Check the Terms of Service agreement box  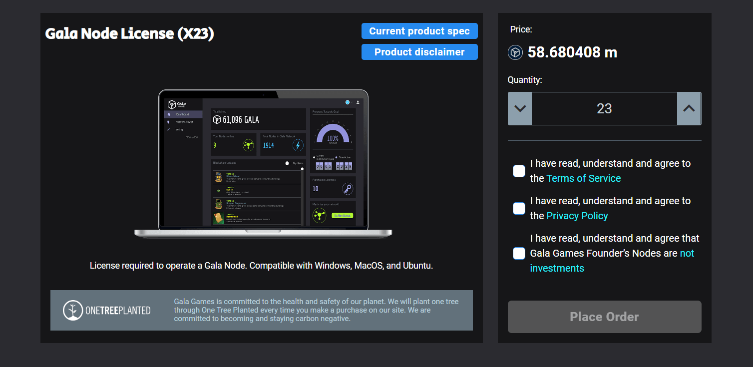coord(519,171)
